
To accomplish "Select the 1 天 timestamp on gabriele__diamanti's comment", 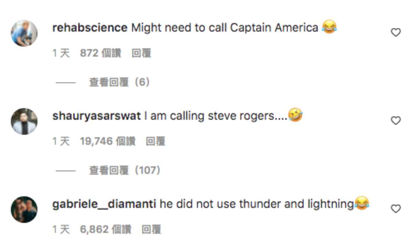I will tap(61, 229).
